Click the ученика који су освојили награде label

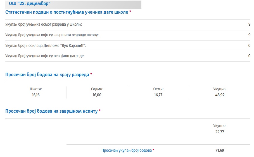[x=45, y=56]
